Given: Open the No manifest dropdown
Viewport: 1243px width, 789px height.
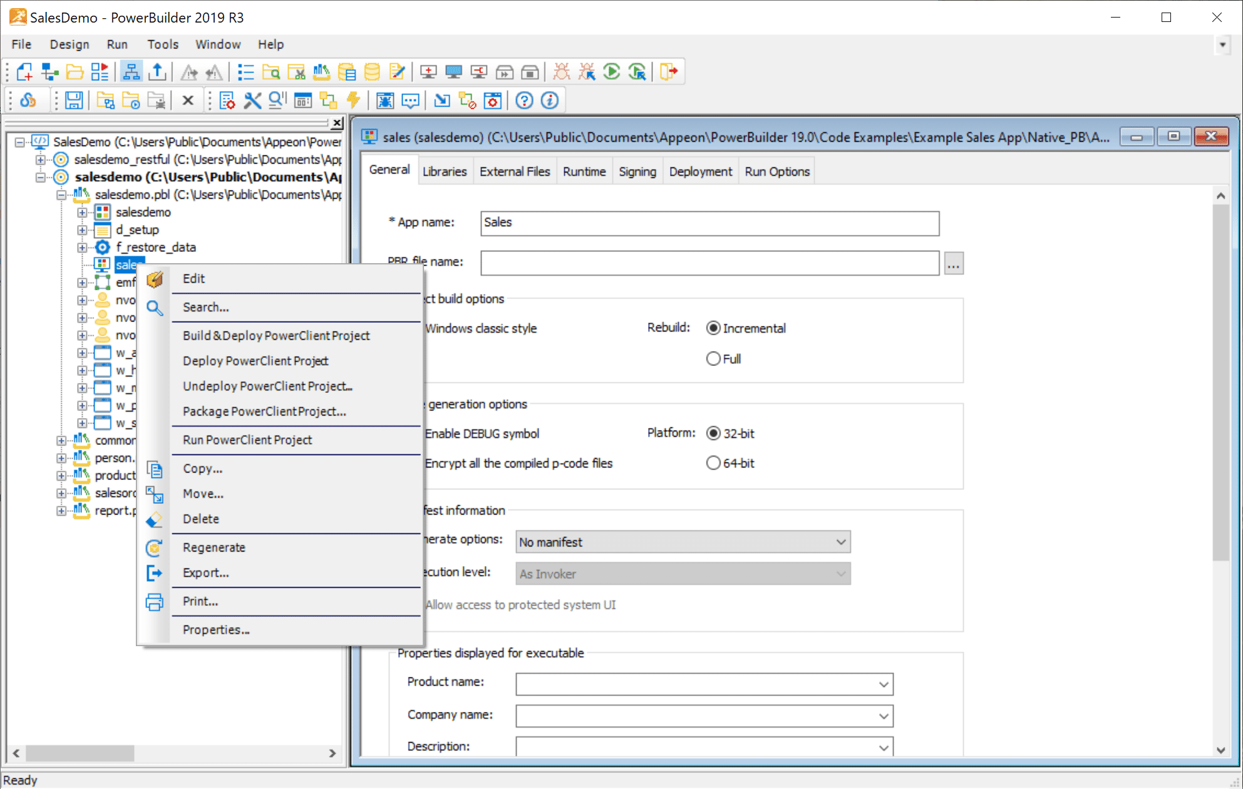Looking at the screenshot, I should point(683,542).
